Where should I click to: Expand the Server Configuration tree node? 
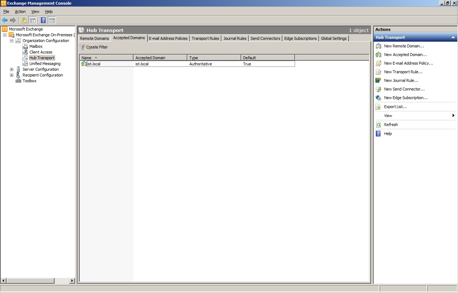pos(11,69)
